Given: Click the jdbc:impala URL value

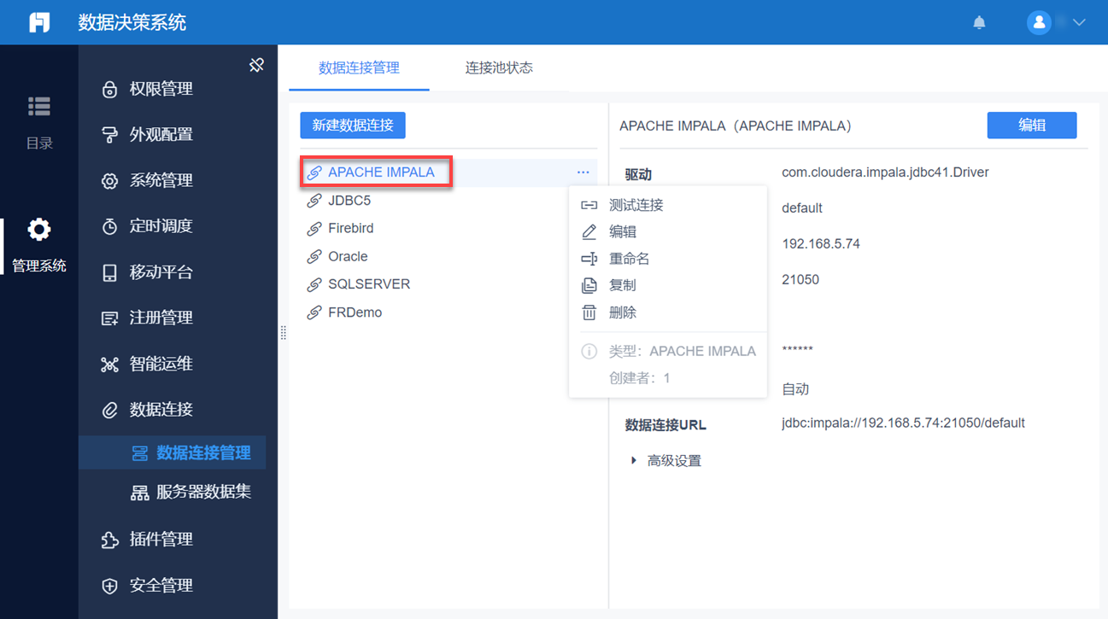Looking at the screenshot, I should 903,423.
